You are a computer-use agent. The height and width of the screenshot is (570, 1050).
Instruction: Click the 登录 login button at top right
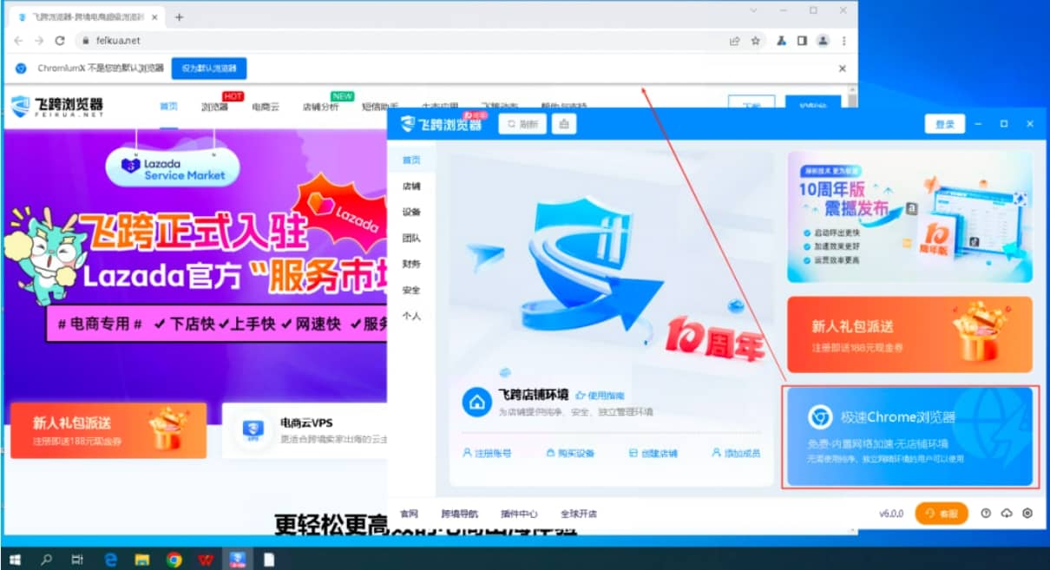(x=944, y=124)
